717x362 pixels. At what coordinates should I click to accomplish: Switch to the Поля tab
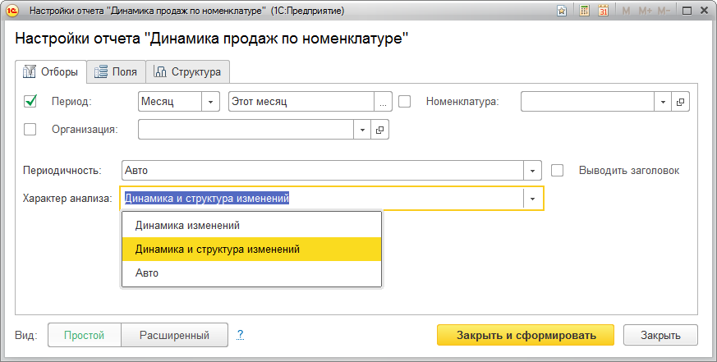pos(116,71)
